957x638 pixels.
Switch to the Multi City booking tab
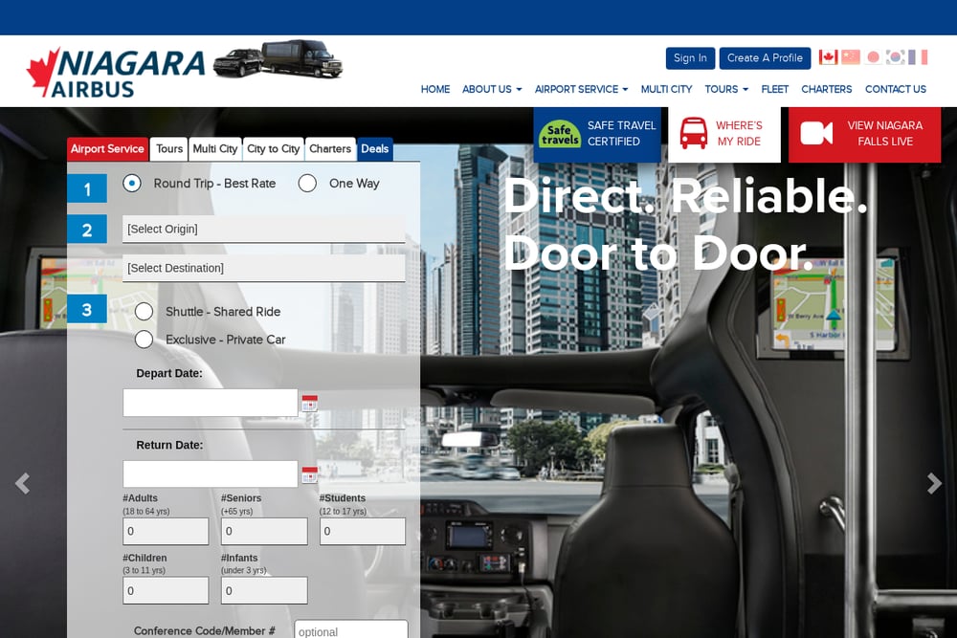[x=214, y=149]
